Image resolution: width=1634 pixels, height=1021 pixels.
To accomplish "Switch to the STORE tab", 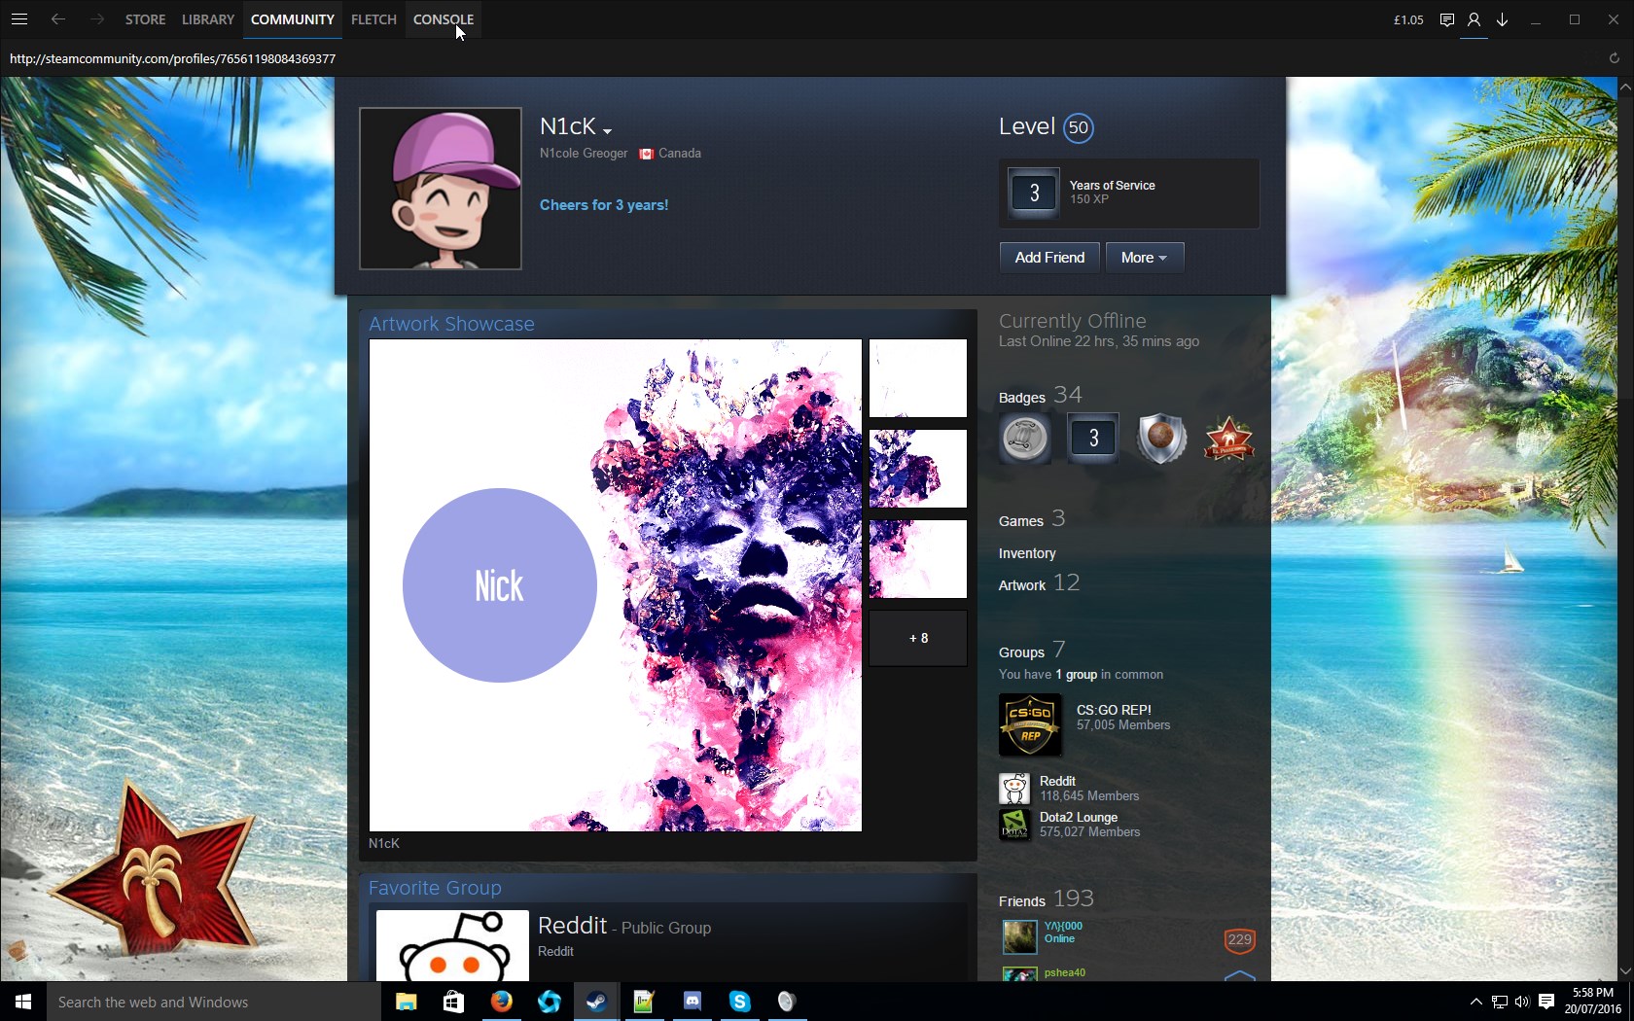I will click(145, 19).
